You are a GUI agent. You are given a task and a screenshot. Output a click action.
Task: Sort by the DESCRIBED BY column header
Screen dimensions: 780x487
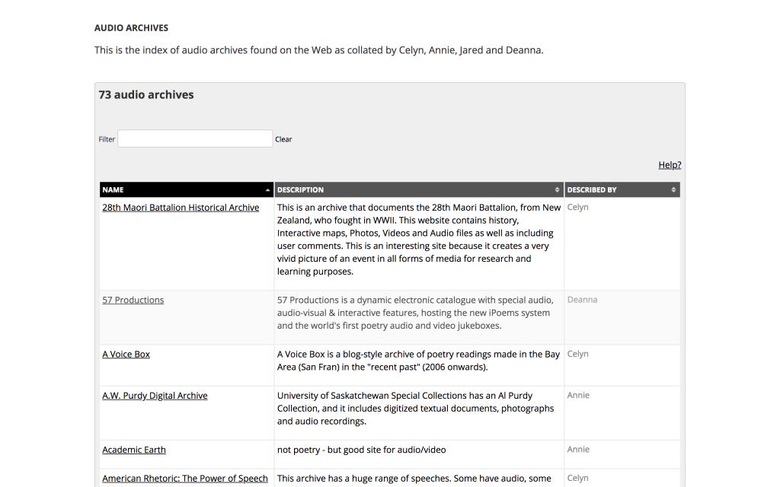[622, 189]
